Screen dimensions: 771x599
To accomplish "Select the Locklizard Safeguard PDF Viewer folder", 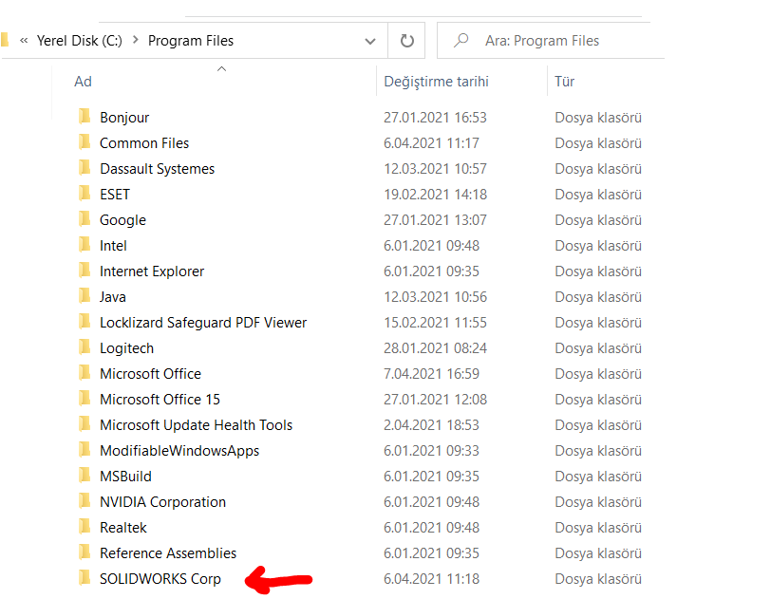I will pos(203,322).
